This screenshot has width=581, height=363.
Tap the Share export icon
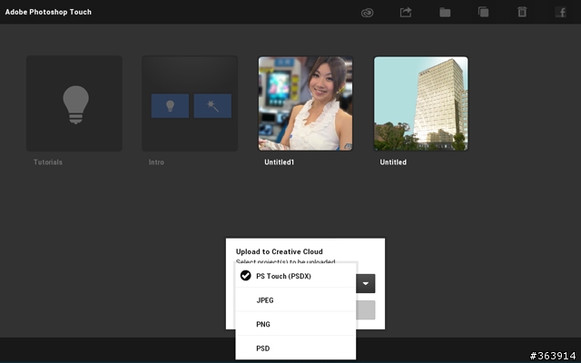(x=406, y=12)
